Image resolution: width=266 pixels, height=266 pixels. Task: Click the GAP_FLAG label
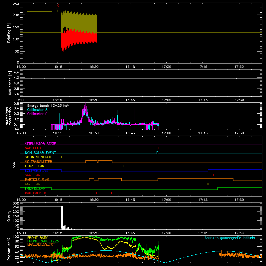point(33,148)
